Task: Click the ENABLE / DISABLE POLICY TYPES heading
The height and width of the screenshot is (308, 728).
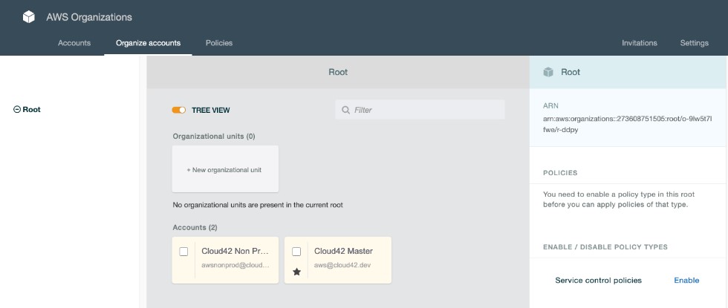Action: 605,246
